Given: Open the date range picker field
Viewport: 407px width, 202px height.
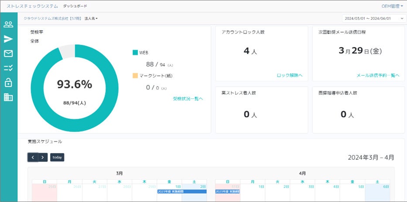Looking at the screenshot, I should 374,18.
